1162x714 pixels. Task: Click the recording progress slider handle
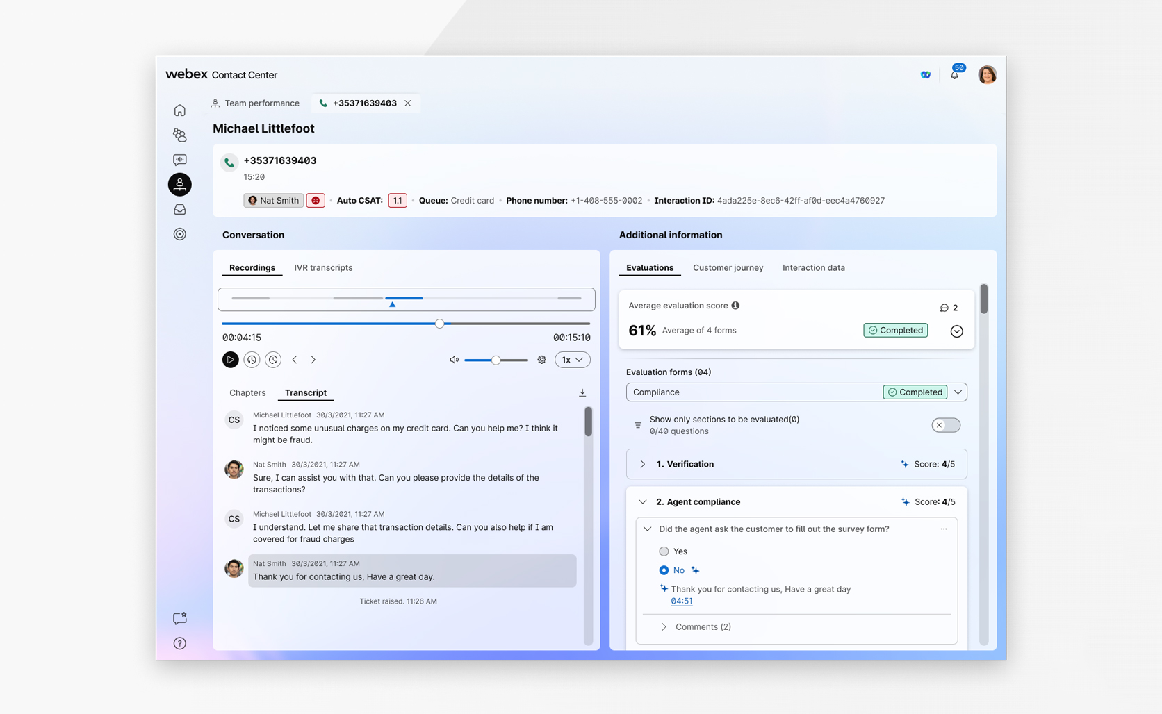tap(439, 324)
